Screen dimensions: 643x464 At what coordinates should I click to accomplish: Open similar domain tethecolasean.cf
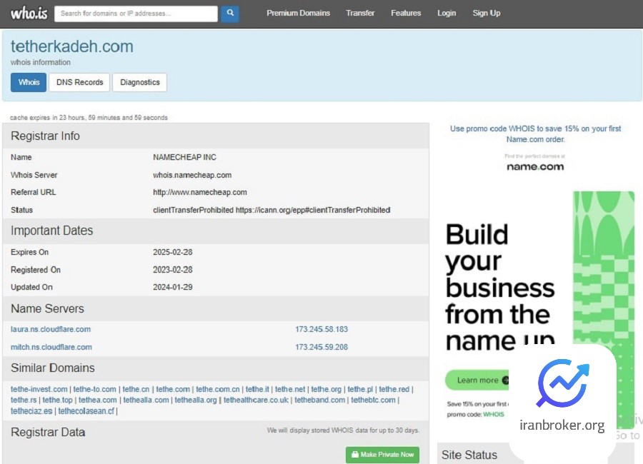(86, 410)
